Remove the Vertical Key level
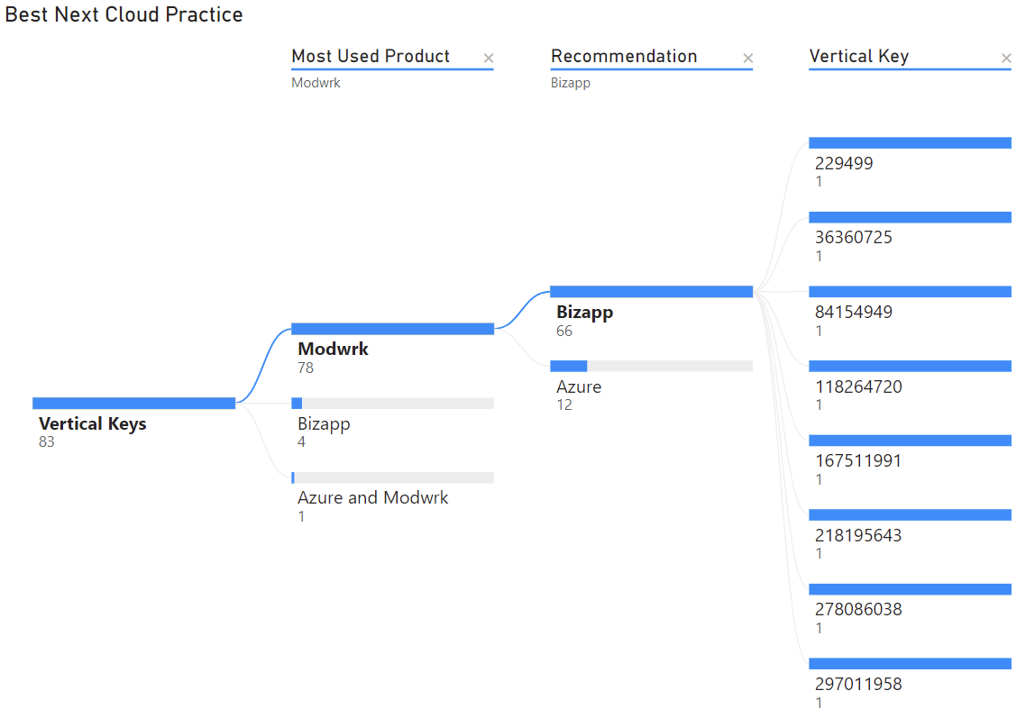 tap(1006, 59)
